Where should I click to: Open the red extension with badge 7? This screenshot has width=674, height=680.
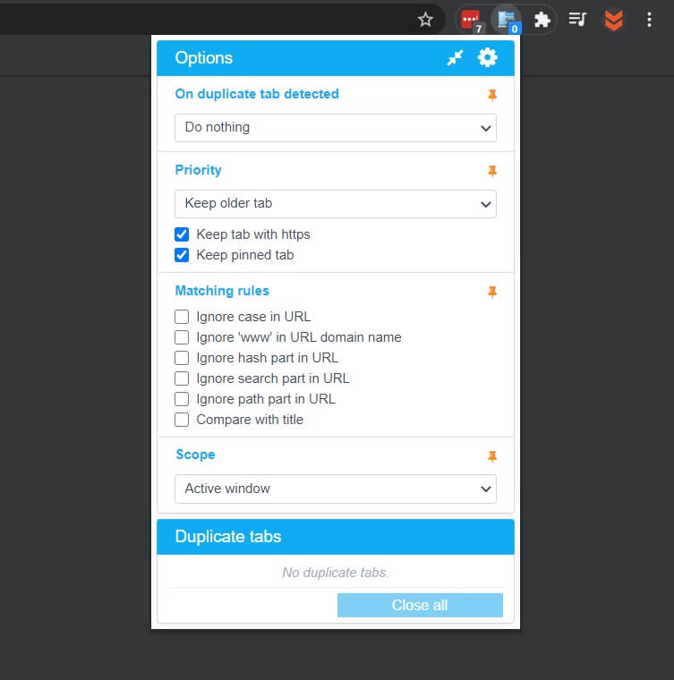(x=471, y=20)
